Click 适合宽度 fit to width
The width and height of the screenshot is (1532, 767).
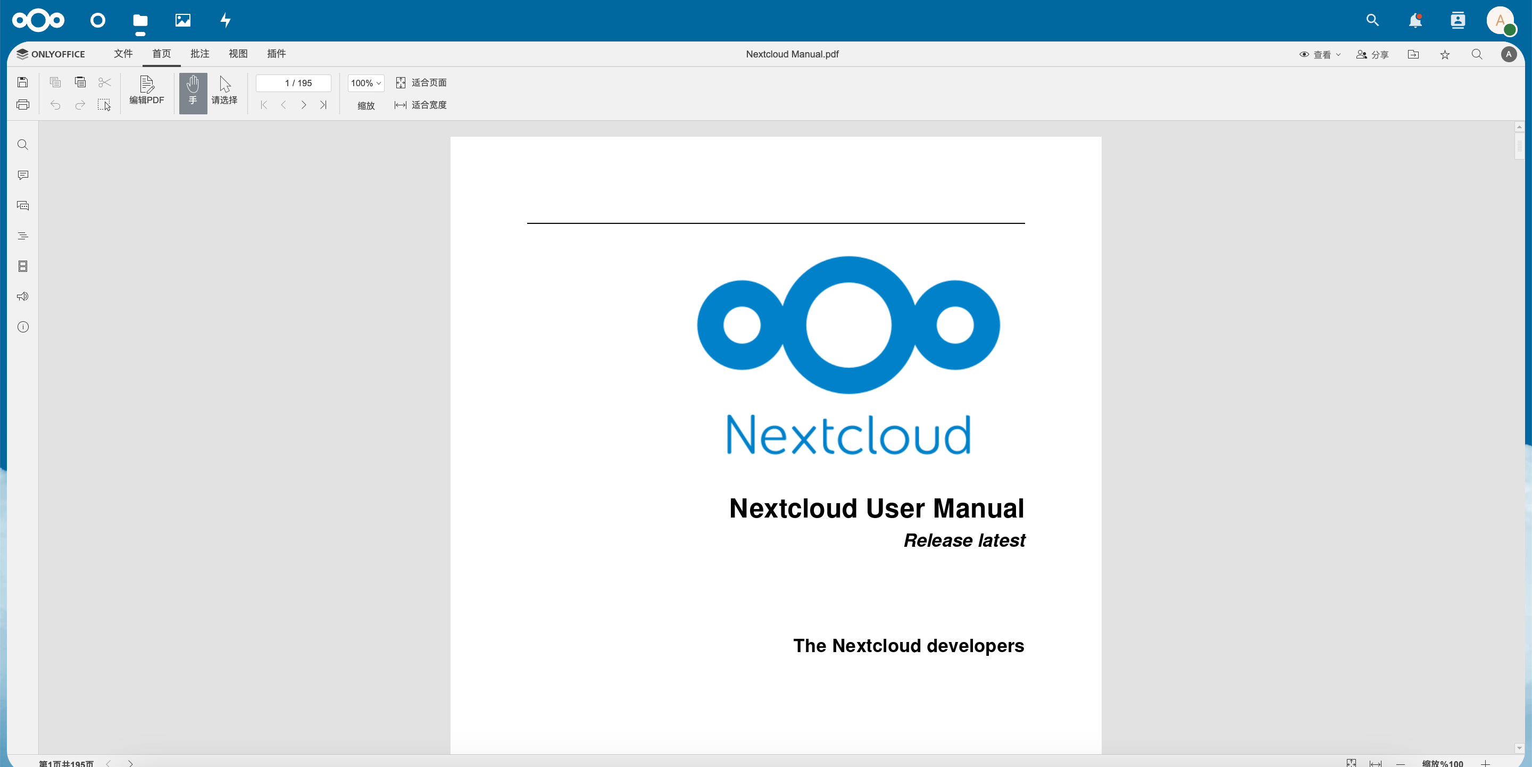click(x=420, y=105)
